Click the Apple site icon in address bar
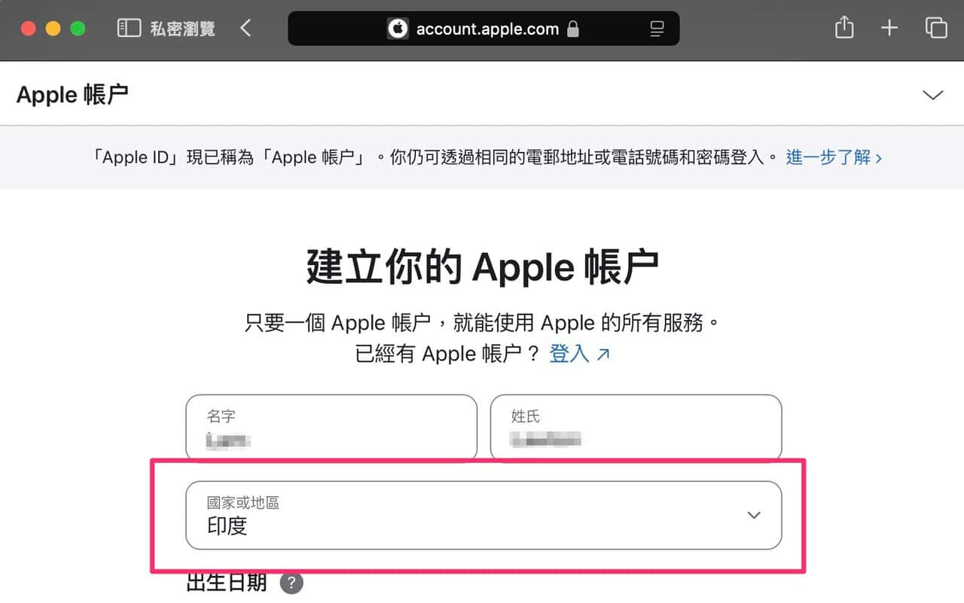This screenshot has width=964, height=603. [398, 29]
